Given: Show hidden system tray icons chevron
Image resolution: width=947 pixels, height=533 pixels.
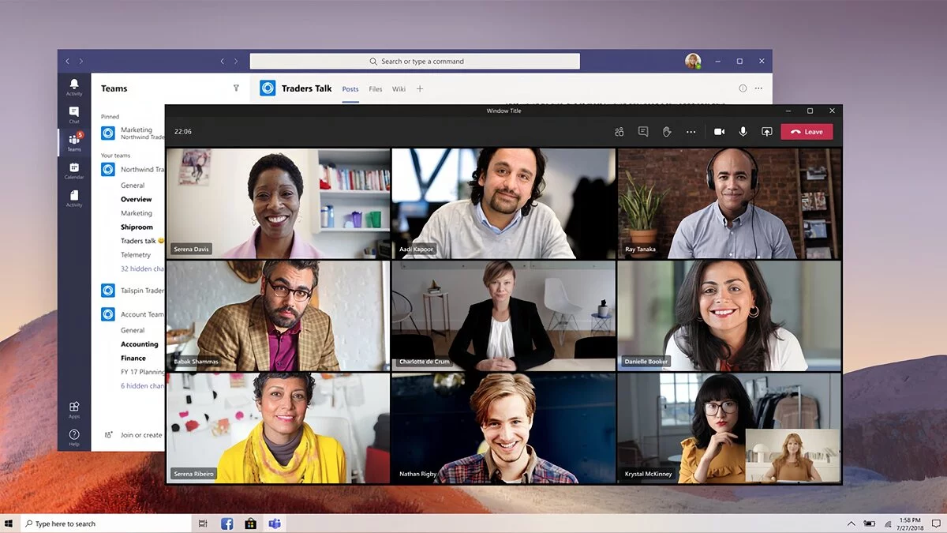Looking at the screenshot, I should click(851, 524).
